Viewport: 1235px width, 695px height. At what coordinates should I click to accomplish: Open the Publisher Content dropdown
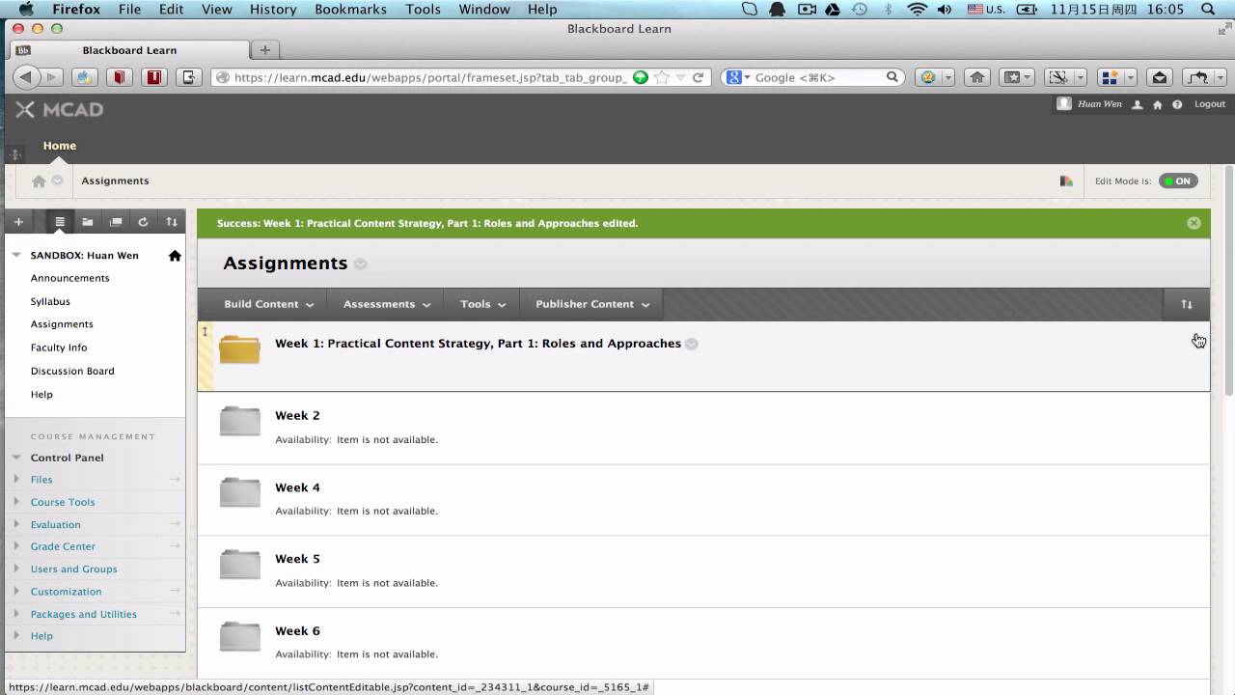[x=592, y=304]
